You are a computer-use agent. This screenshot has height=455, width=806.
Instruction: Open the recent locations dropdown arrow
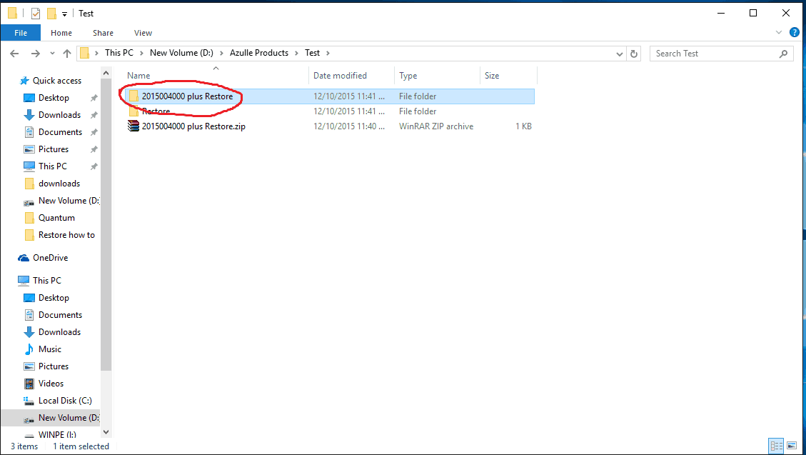coord(52,54)
